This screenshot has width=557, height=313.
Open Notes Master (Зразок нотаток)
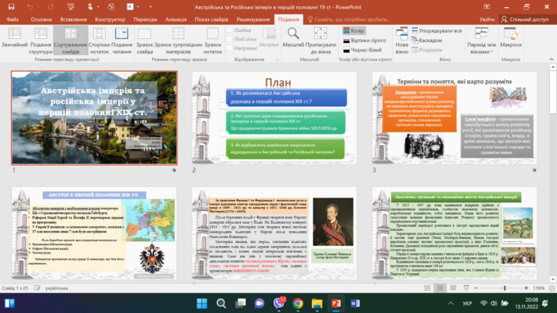(212, 40)
